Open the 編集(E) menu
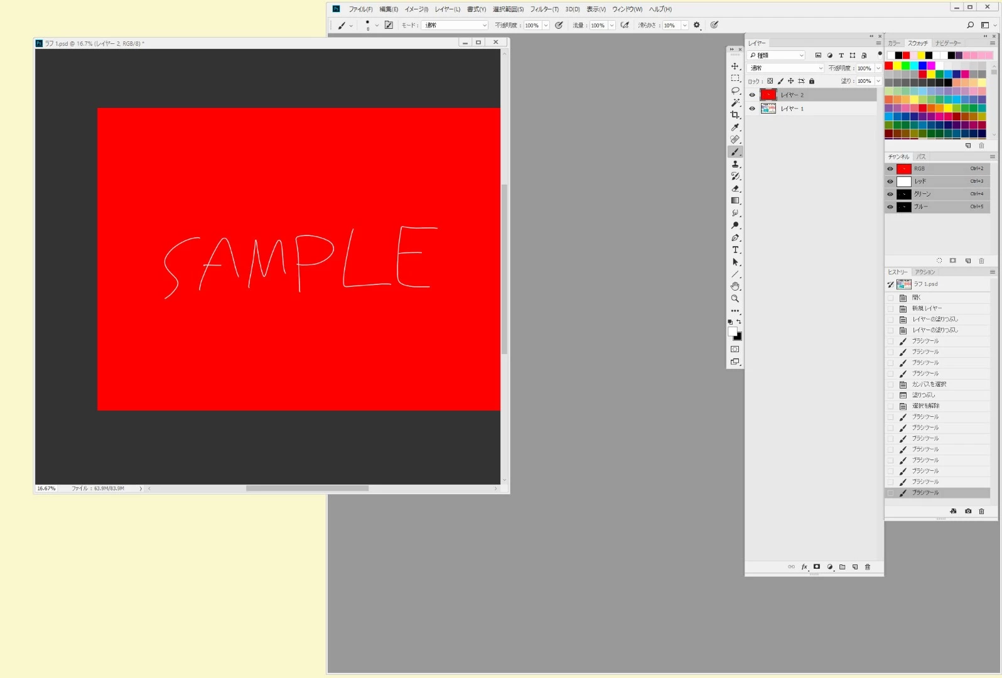 [389, 9]
